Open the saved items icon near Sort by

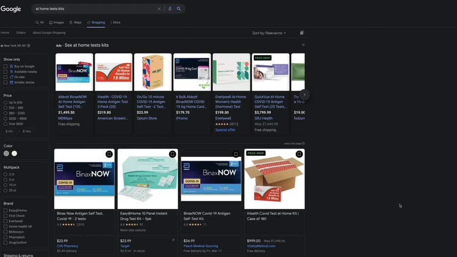(302, 33)
